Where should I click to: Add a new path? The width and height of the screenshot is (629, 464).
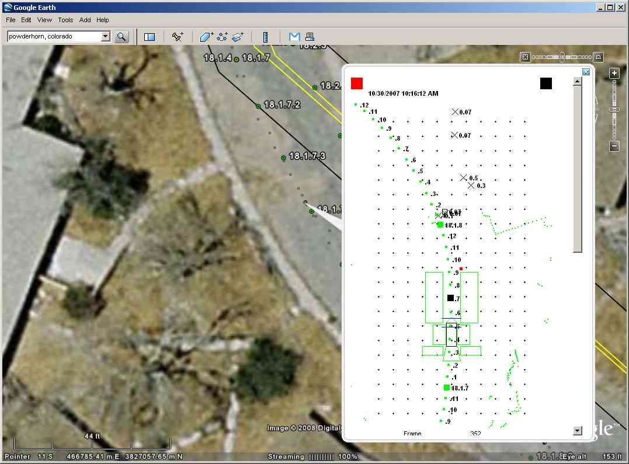coord(222,37)
